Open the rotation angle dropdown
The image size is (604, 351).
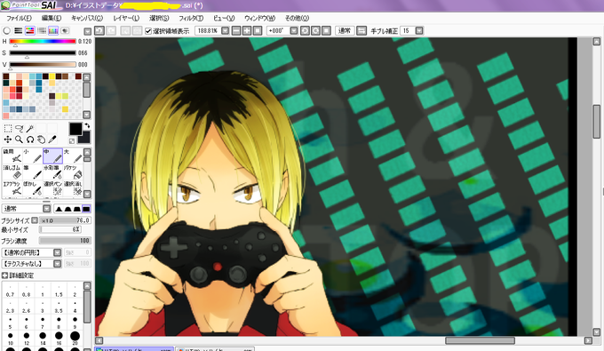(x=293, y=30)
